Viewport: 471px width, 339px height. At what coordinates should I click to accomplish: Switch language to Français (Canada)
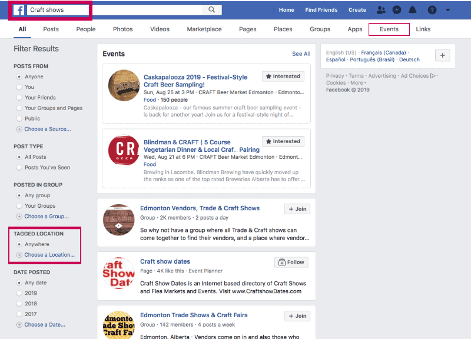(x=383, y=52)
